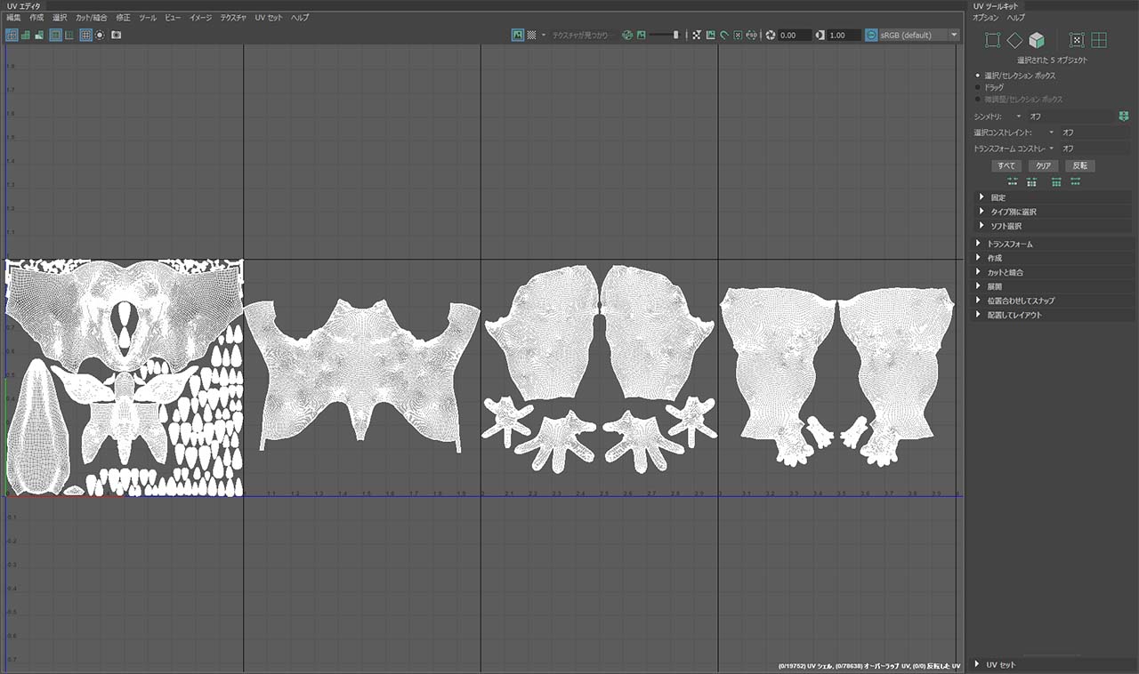This screenshot has width=1139, height=674.
Task: Select the object cube selection mode icon
Action: click(x=1037, y=40)
